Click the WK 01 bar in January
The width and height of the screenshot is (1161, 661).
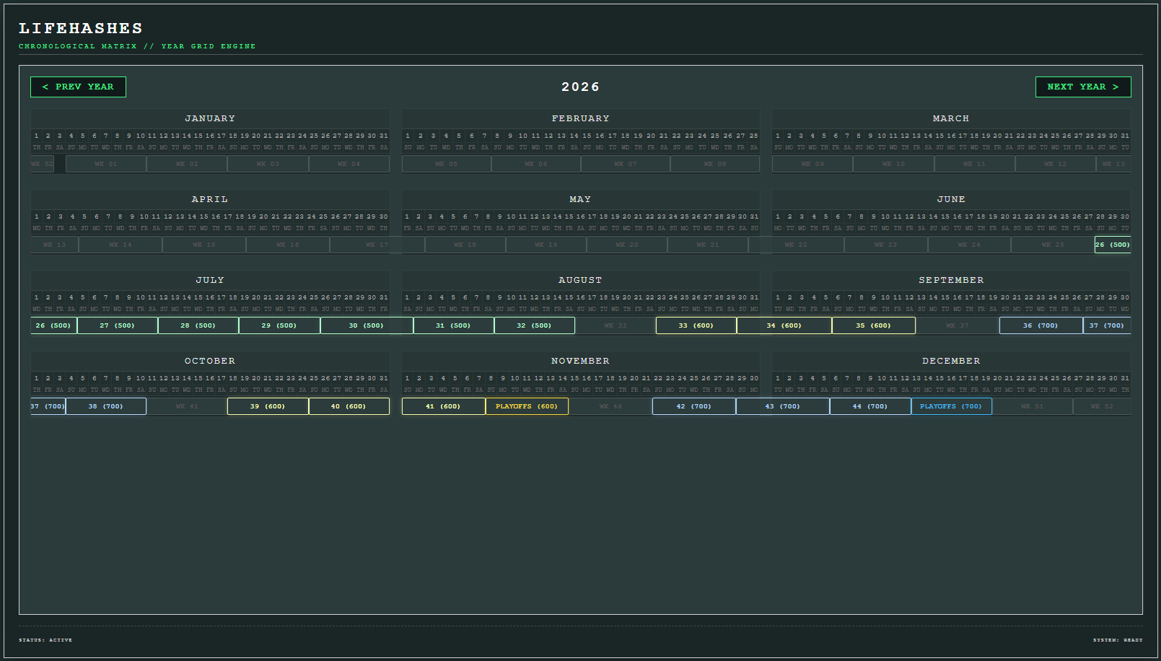106,164
